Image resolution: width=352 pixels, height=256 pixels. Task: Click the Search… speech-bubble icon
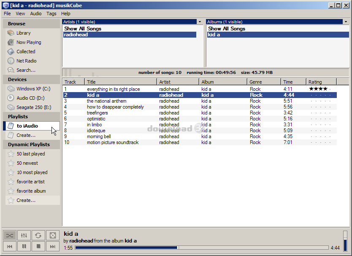pos(11,70)
